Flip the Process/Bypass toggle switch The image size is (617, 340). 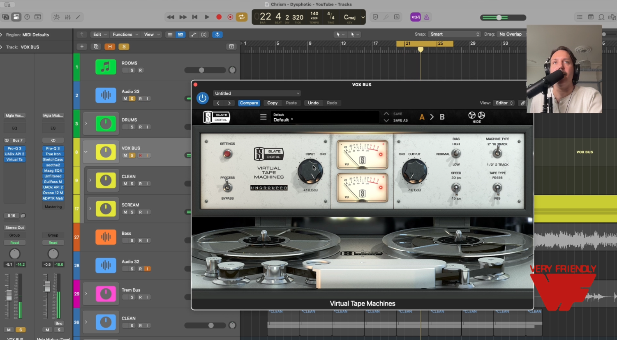(227, 188)
